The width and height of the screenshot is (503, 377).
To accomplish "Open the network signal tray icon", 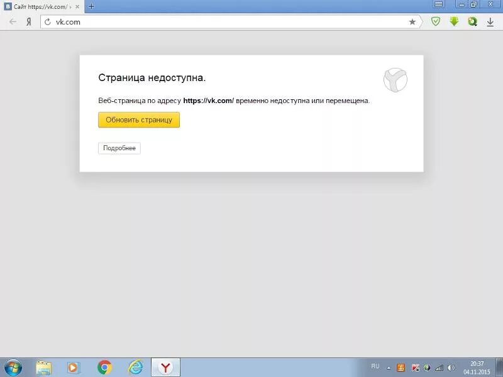I will pyautogui.click(x=439, y=368).
